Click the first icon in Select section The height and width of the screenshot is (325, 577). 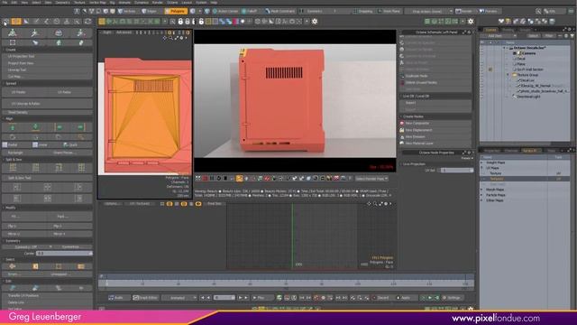(13, 266)
